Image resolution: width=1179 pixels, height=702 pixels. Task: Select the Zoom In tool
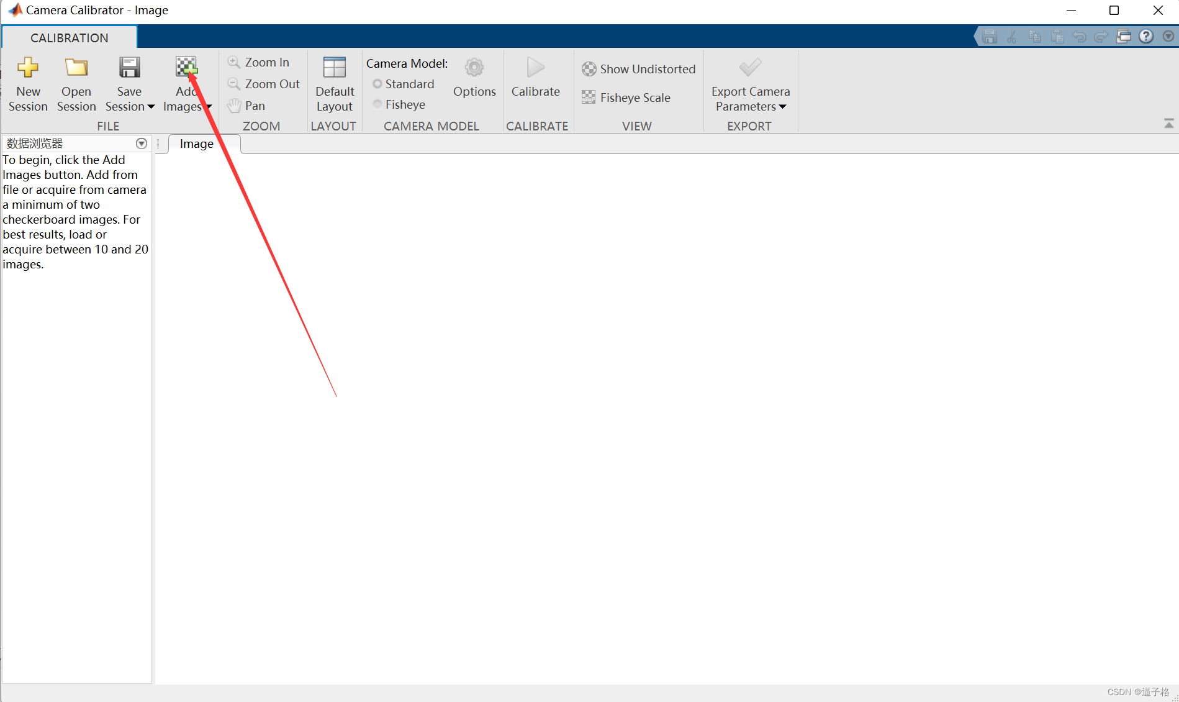click(259, 62)
